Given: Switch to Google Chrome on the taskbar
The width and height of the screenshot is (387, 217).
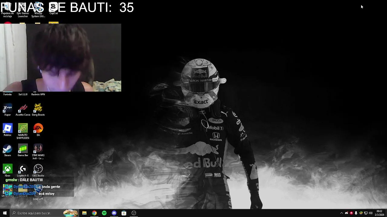Looking at the screenshot, I should pos(94,213).
